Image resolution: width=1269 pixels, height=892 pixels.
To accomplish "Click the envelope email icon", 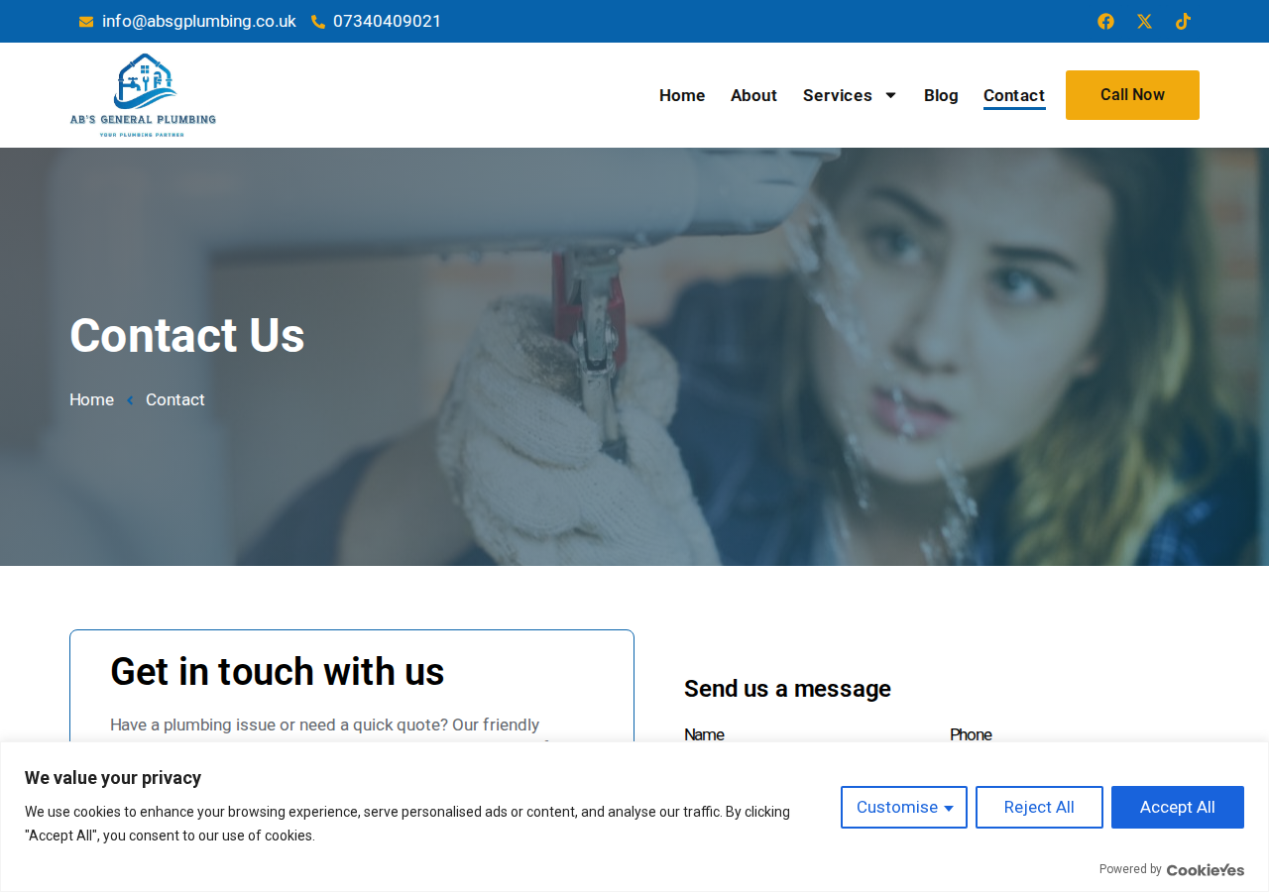I will click(86, 22).
